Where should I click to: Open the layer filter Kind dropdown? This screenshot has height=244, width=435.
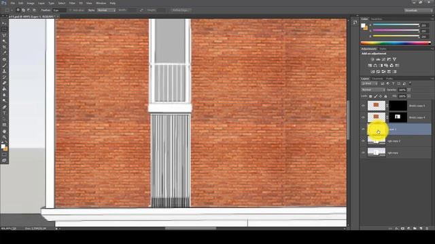click(x=370, y=83)
